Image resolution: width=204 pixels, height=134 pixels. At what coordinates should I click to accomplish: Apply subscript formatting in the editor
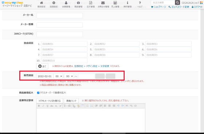(56, 106)
